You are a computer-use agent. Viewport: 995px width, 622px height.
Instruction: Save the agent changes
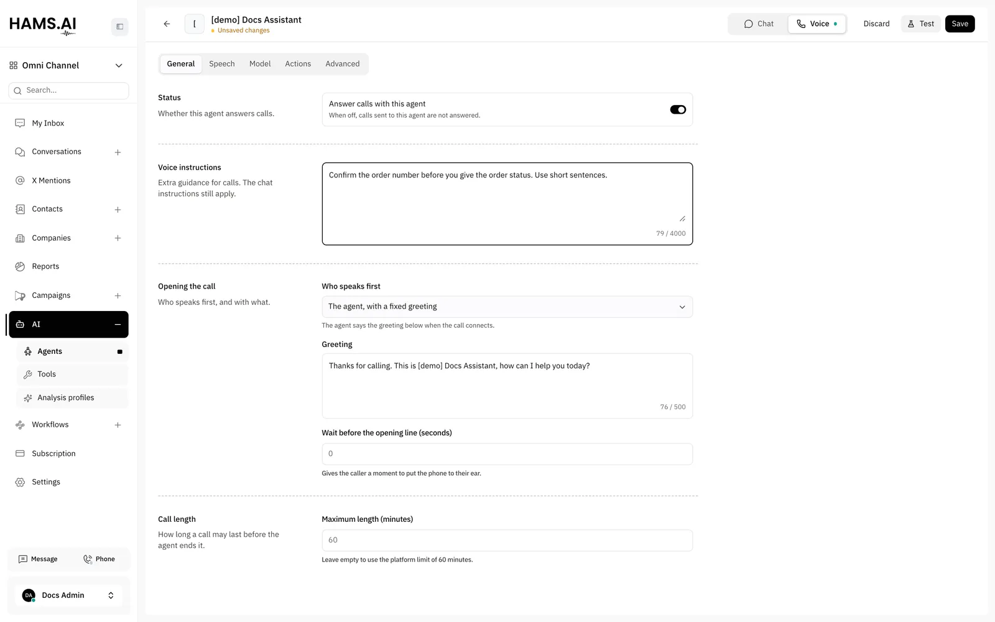(960, 24)
